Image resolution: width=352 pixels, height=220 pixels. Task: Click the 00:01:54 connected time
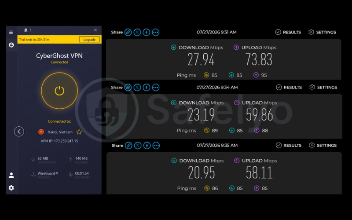click(82, 173)
